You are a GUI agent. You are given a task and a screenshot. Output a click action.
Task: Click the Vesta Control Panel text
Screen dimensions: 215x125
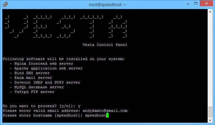105,45
